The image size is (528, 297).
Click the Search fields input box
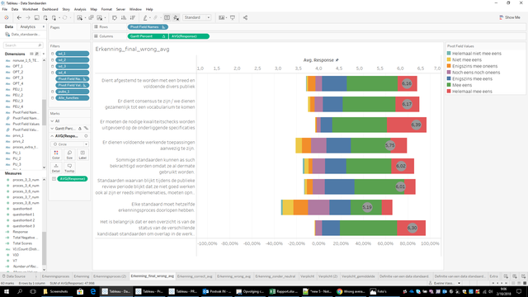coord(23,45)
